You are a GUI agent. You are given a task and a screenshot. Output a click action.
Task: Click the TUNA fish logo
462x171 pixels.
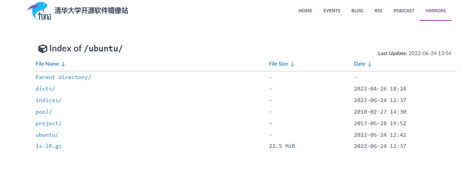click(x=39, y=11)
